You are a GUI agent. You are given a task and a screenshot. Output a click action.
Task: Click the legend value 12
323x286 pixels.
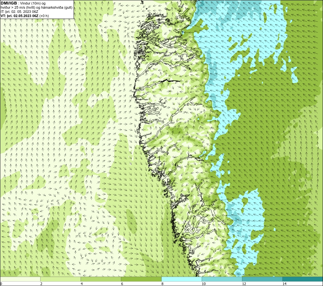(244, 284)
